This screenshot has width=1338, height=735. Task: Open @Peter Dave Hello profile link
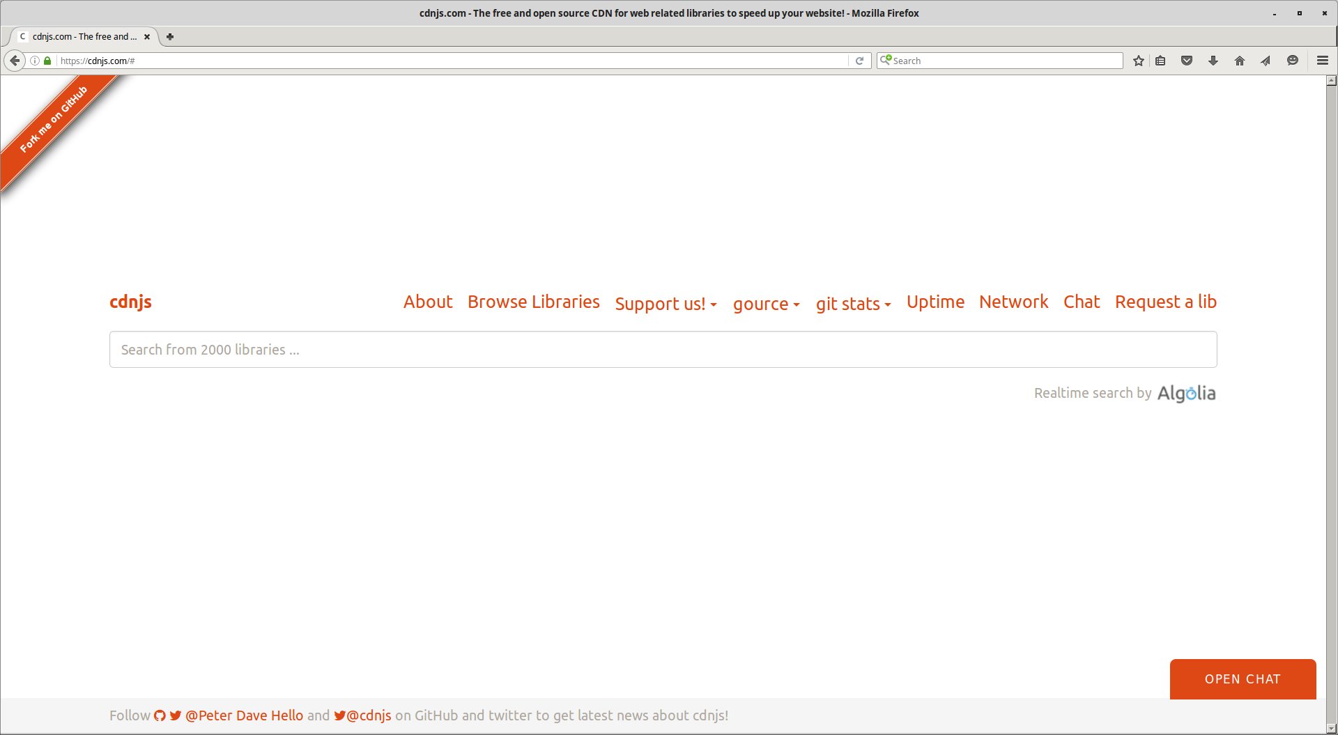click(x=244, y=715)
